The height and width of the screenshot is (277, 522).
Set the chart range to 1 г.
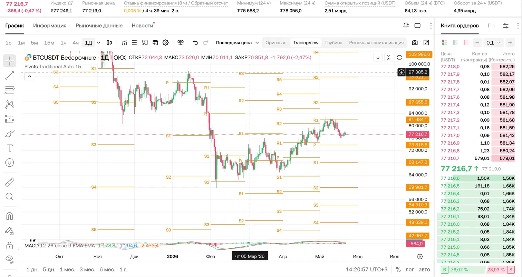click(123, 269)
